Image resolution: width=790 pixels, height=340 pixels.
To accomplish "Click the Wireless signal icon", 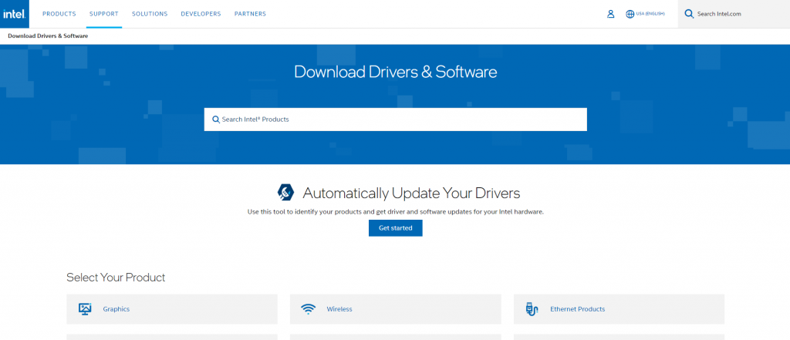I will pos(308,308).
